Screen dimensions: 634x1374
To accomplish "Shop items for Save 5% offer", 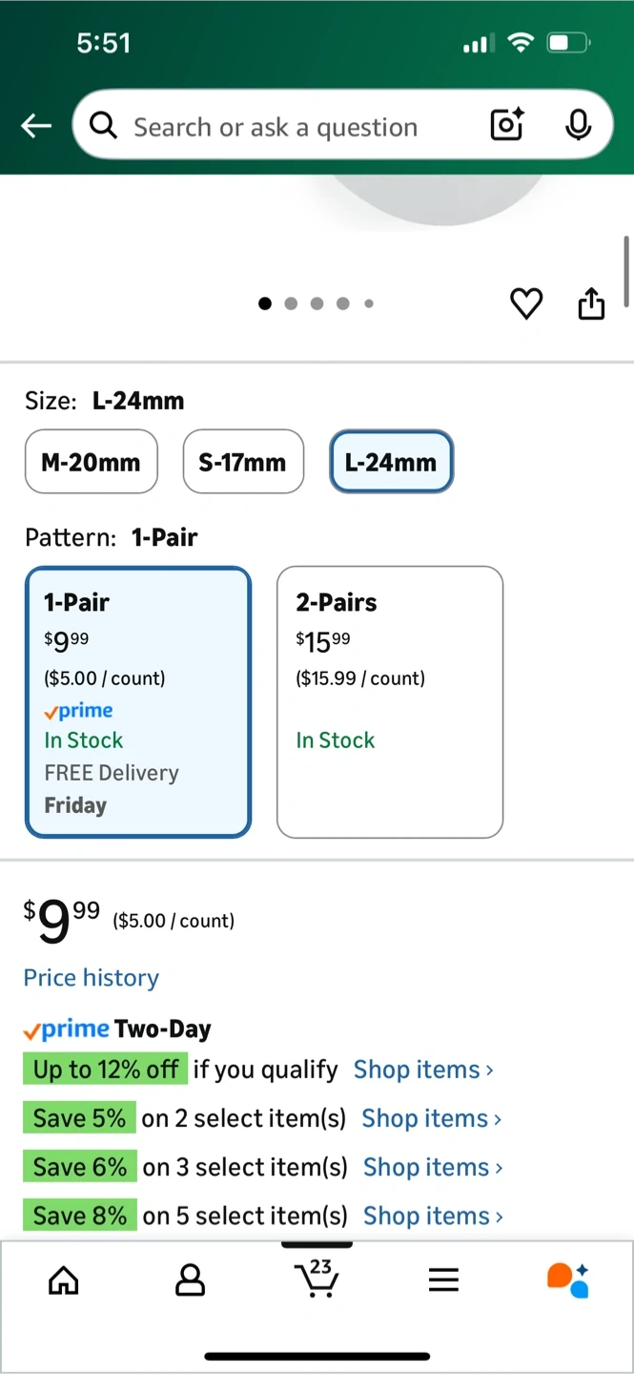I will click(x=432, y=1118).
